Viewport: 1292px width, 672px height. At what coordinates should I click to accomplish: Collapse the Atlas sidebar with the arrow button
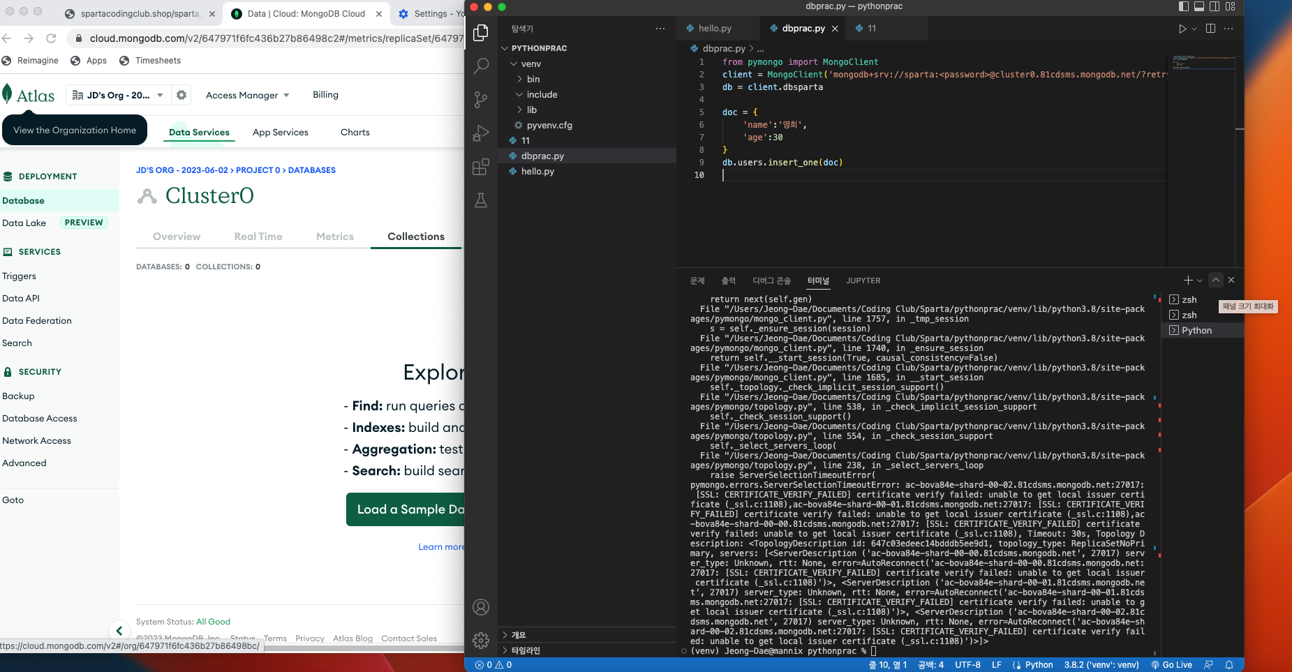(119, 631)
